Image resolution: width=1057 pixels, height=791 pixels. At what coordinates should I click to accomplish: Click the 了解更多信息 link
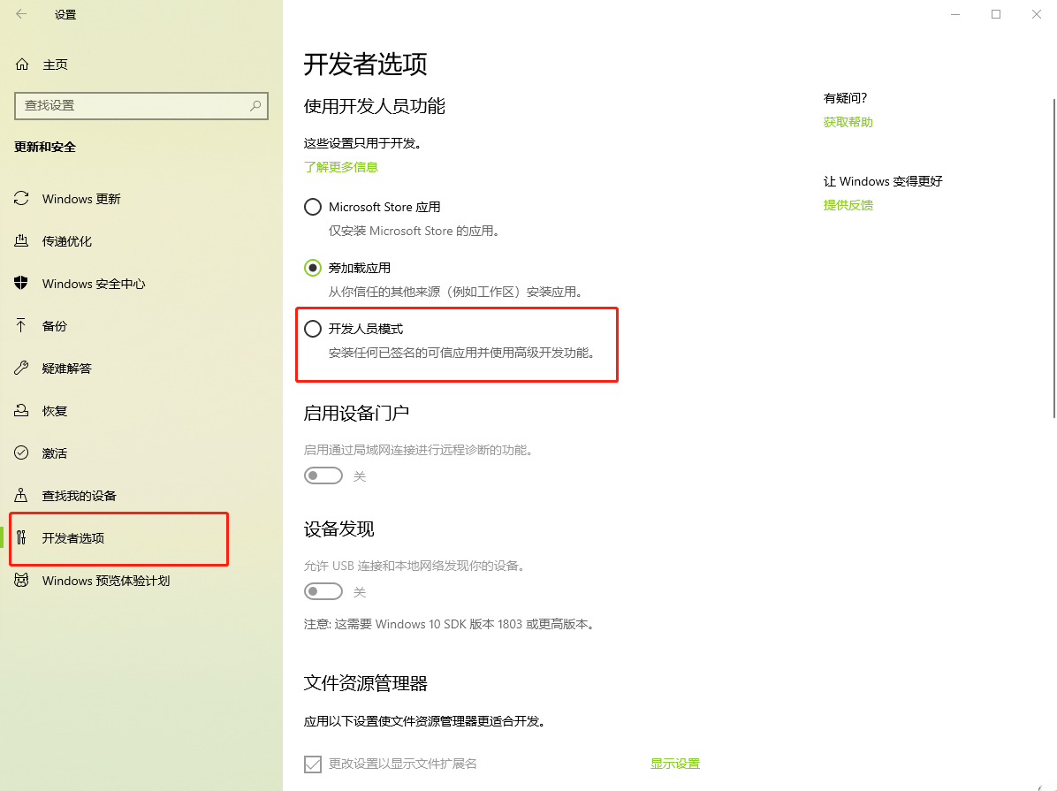tap(340, 166)
